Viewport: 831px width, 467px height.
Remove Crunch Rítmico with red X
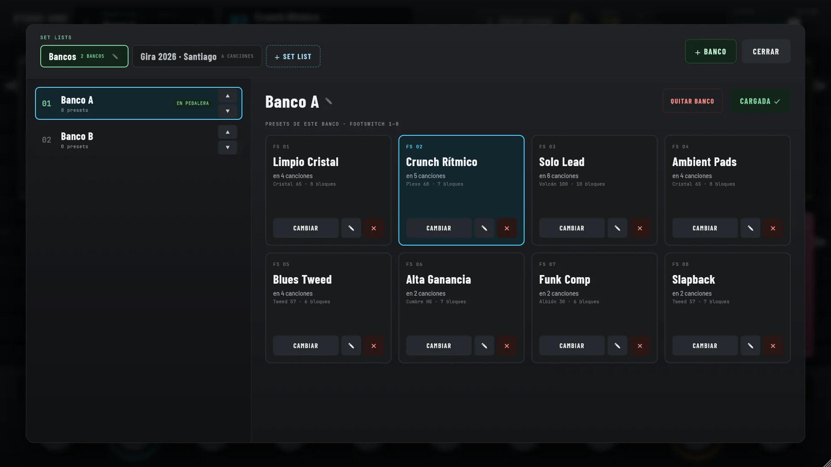tap(507, 228)
